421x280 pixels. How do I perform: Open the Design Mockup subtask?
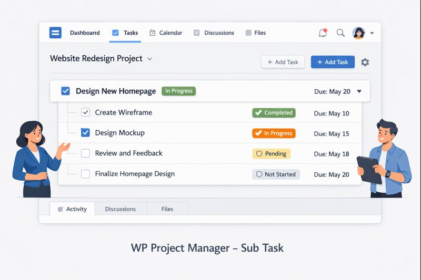tap(120, 133)
